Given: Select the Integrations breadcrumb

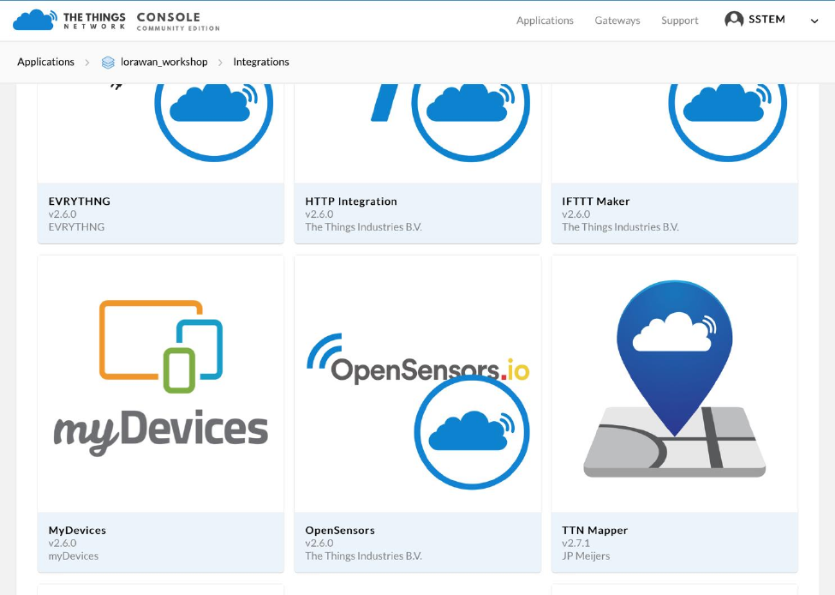Looking at the screenshot, I should pyautogui.click(x=261, y=62).
